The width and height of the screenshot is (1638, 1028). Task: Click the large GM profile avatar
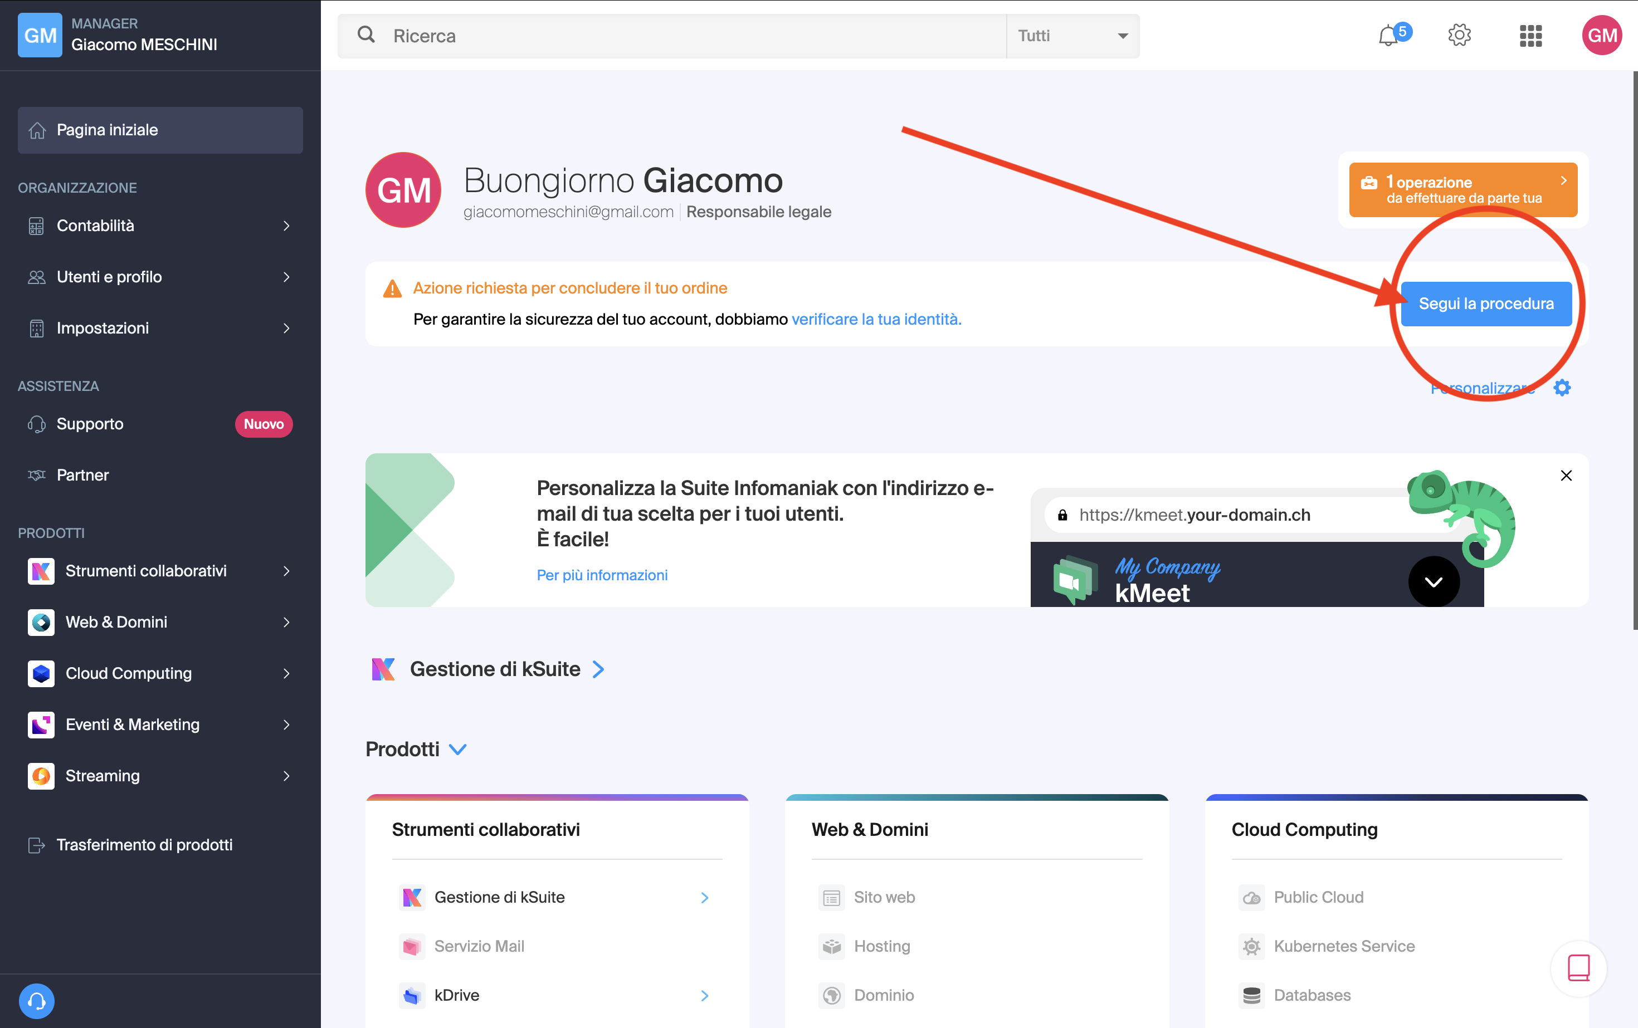[x=403, y=190]
